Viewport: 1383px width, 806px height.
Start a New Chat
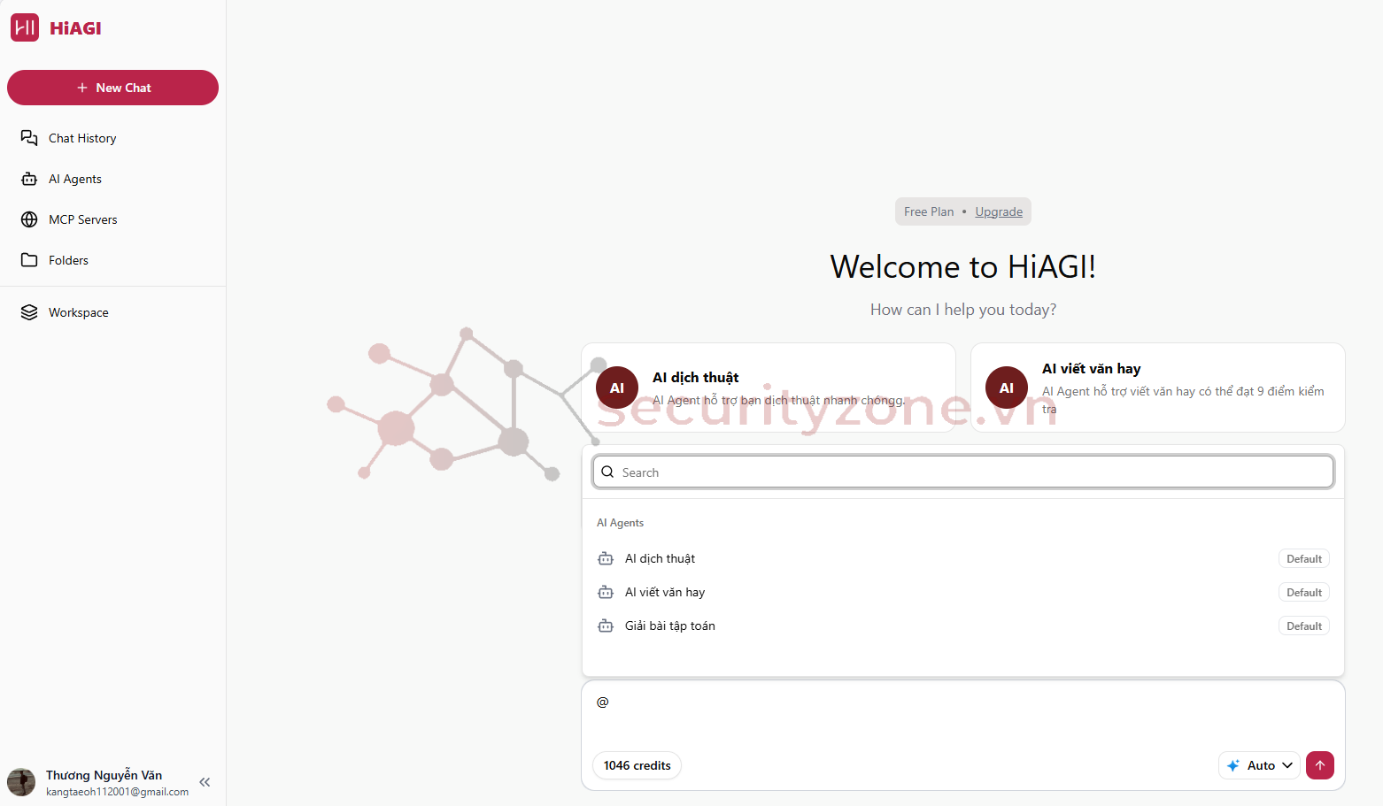tap(112, 88)
